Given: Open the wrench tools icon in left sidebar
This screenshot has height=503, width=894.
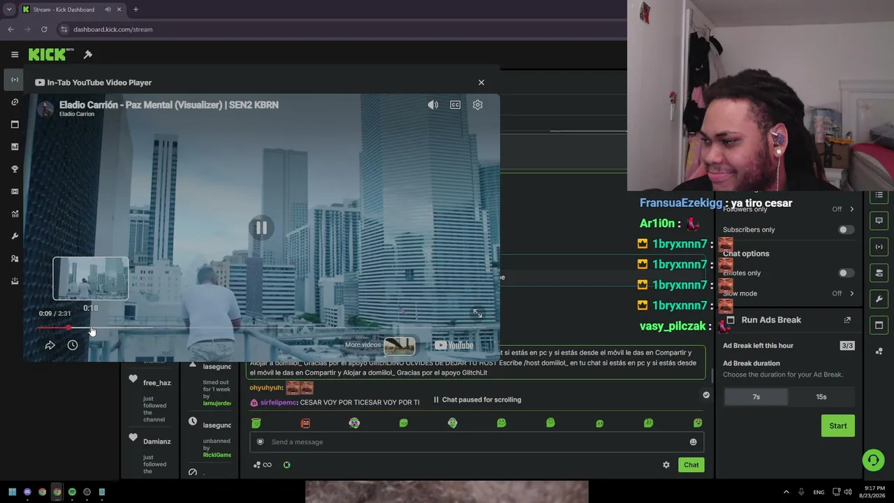Looking at the screenshot, I should click(15, 236).
